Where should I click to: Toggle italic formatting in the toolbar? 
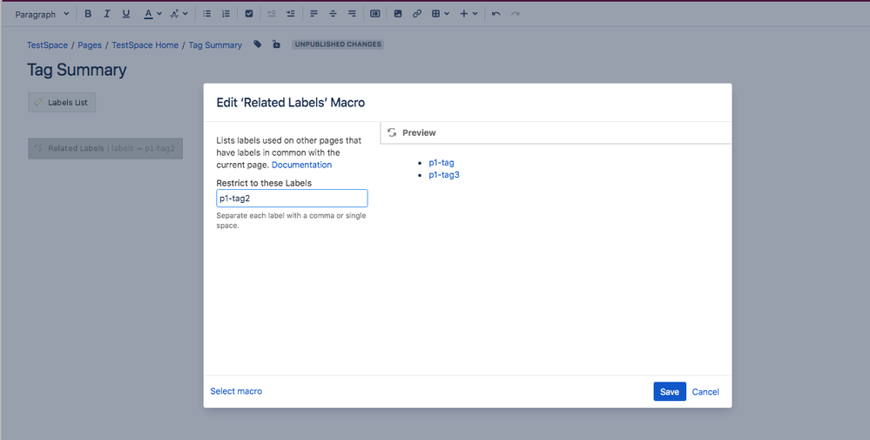coord(106,13)
